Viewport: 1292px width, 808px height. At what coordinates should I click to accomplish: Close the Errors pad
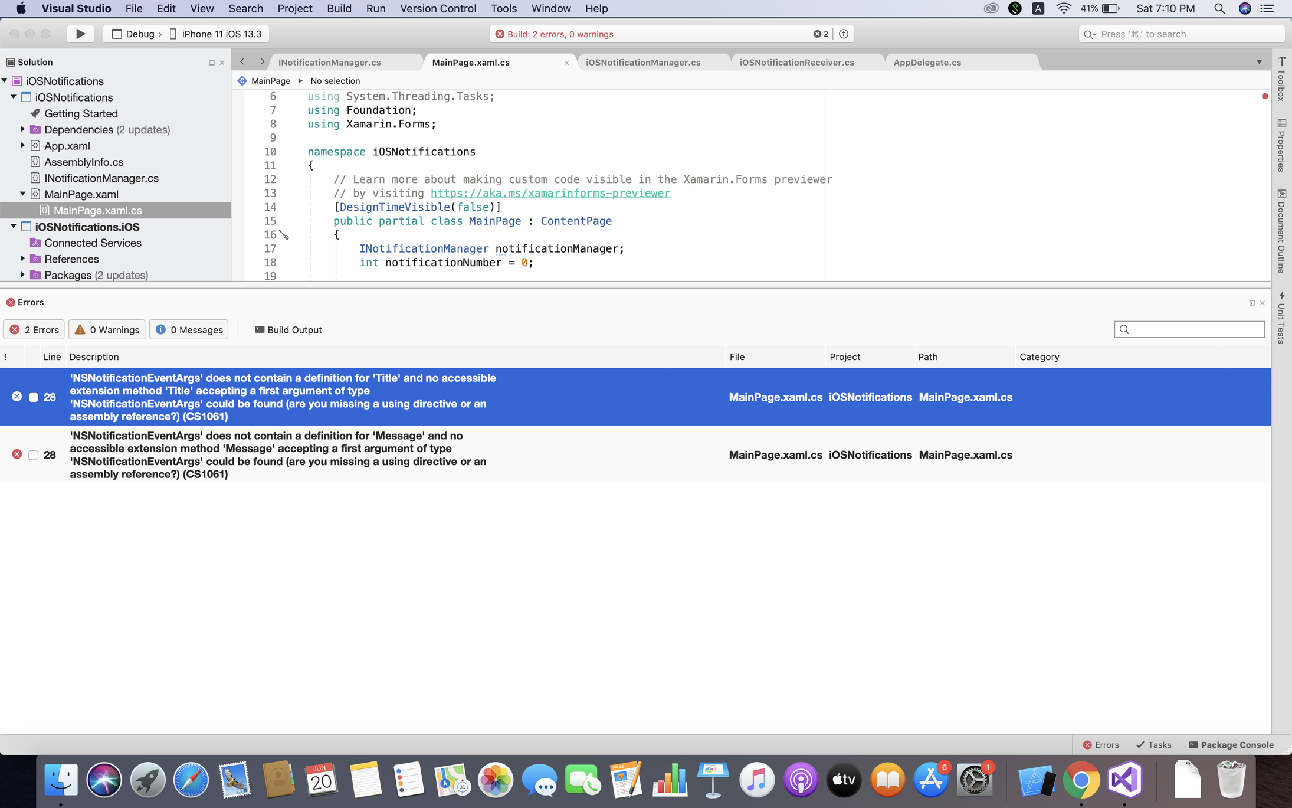[1263, 303]
